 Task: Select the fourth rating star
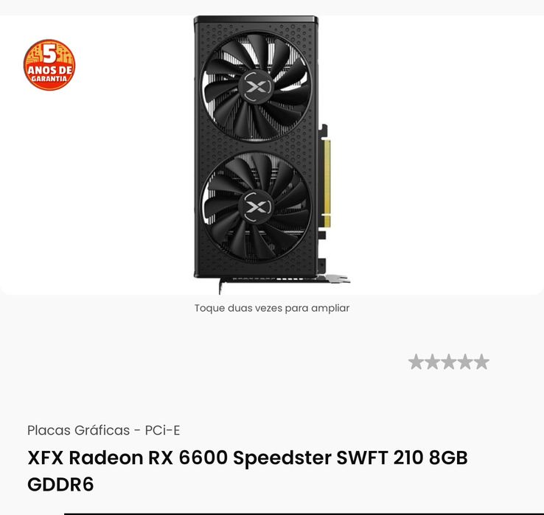[x=465, y=362]
